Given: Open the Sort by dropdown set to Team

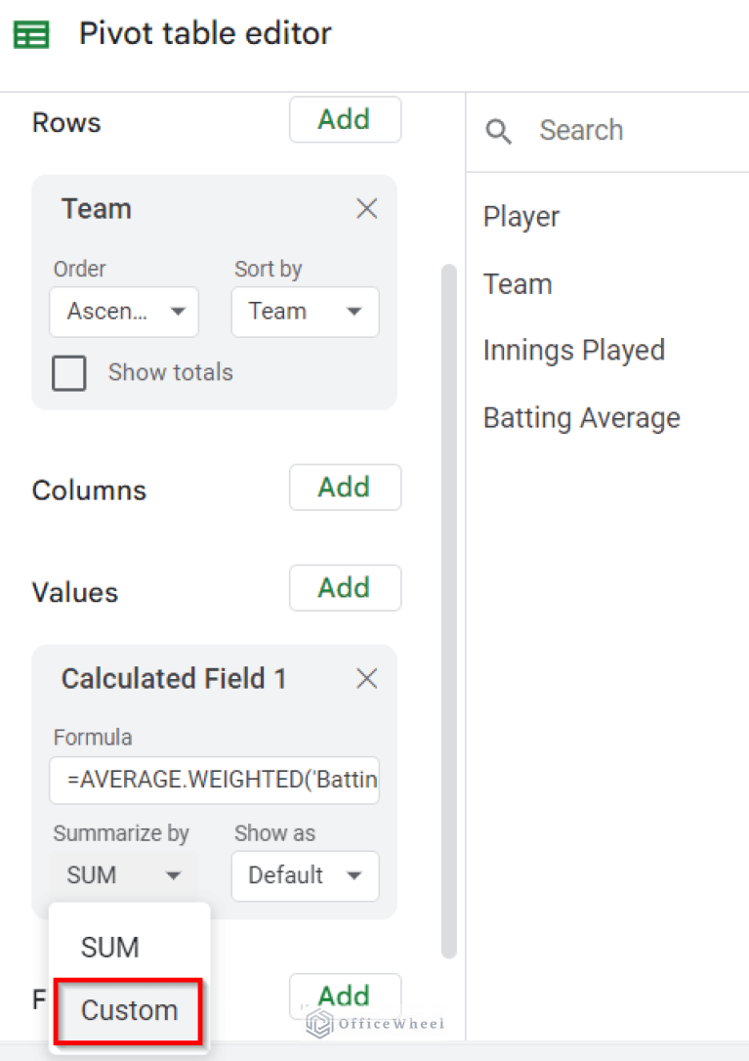Looking at the screenshot, I should (x=305, y=312).
